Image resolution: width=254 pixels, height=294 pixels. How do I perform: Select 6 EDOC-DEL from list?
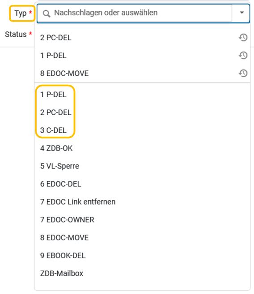coord(142,184)
